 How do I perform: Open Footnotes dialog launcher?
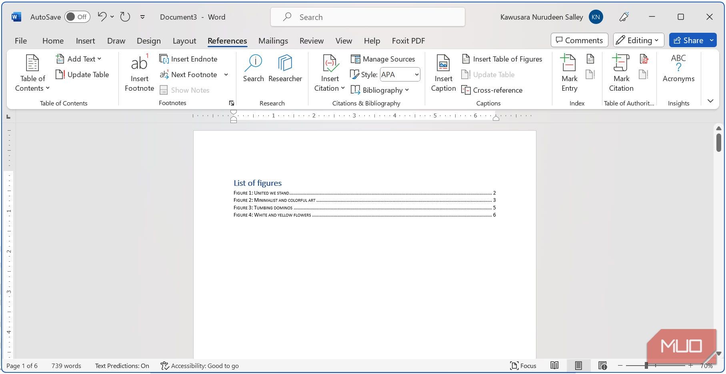(231, 103)
